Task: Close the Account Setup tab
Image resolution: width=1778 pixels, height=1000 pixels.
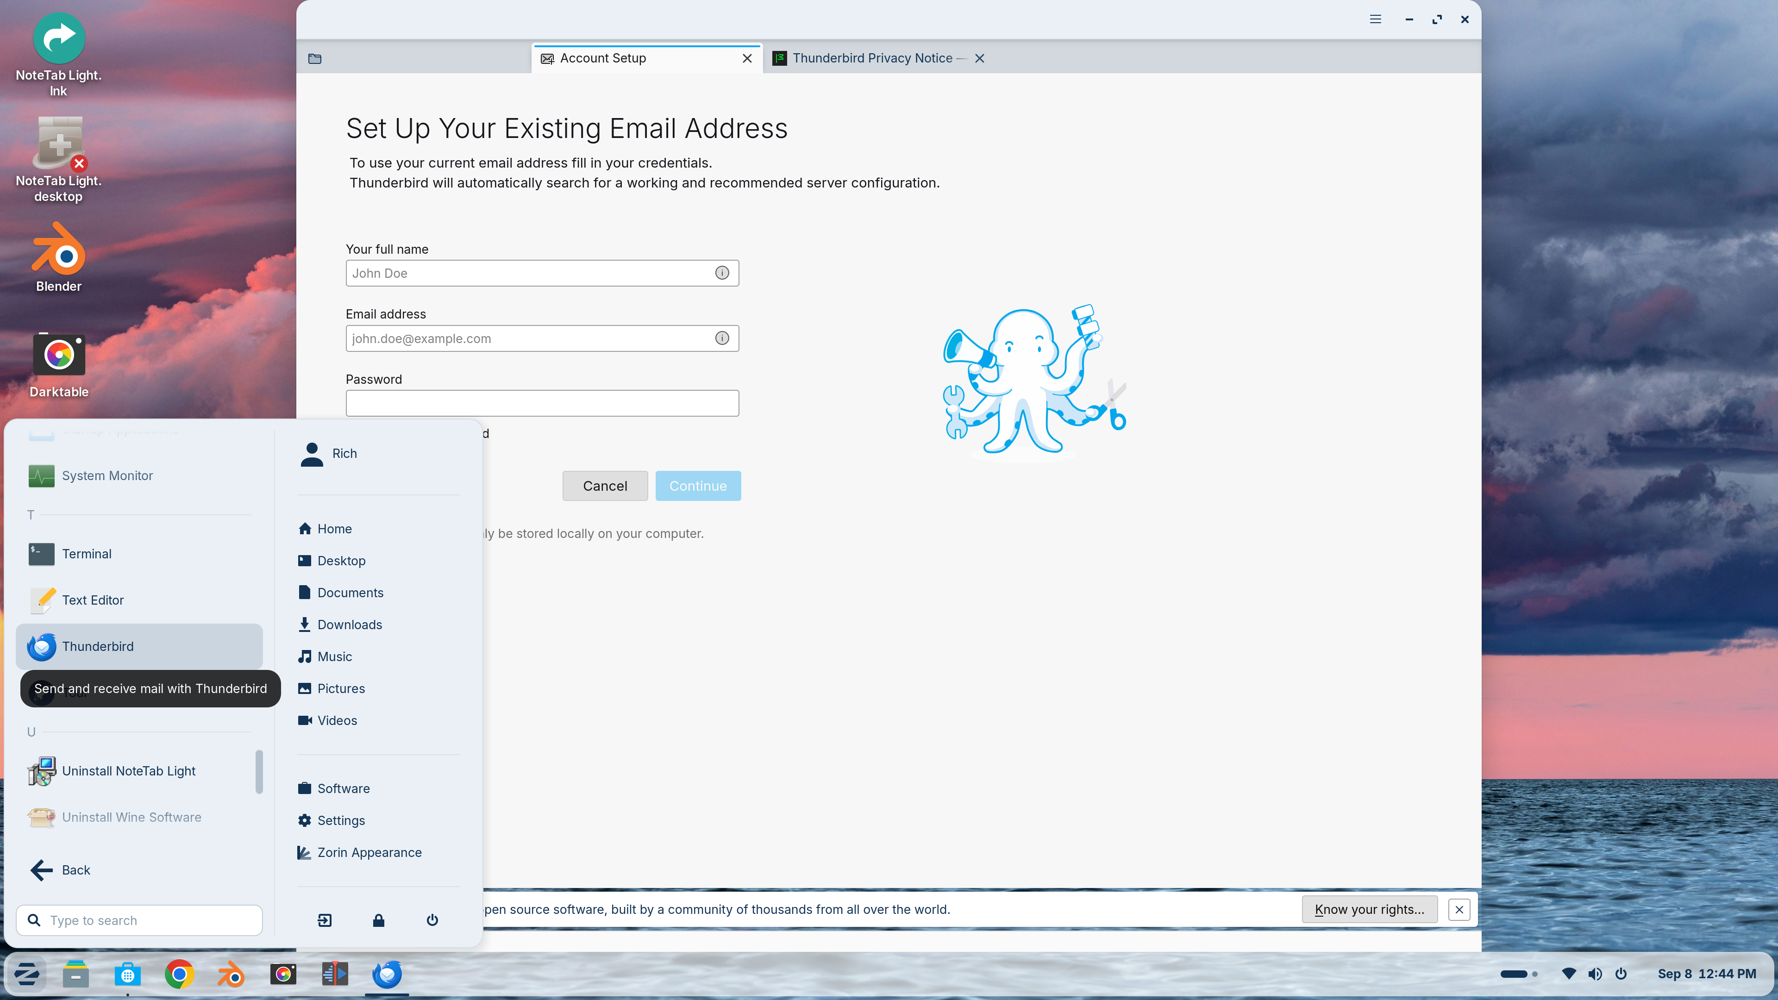Action: coord(747,59)
